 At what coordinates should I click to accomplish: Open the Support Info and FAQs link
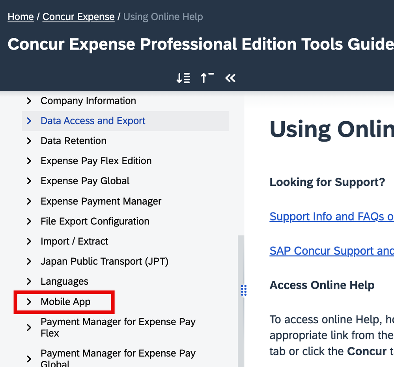point(332,217)
